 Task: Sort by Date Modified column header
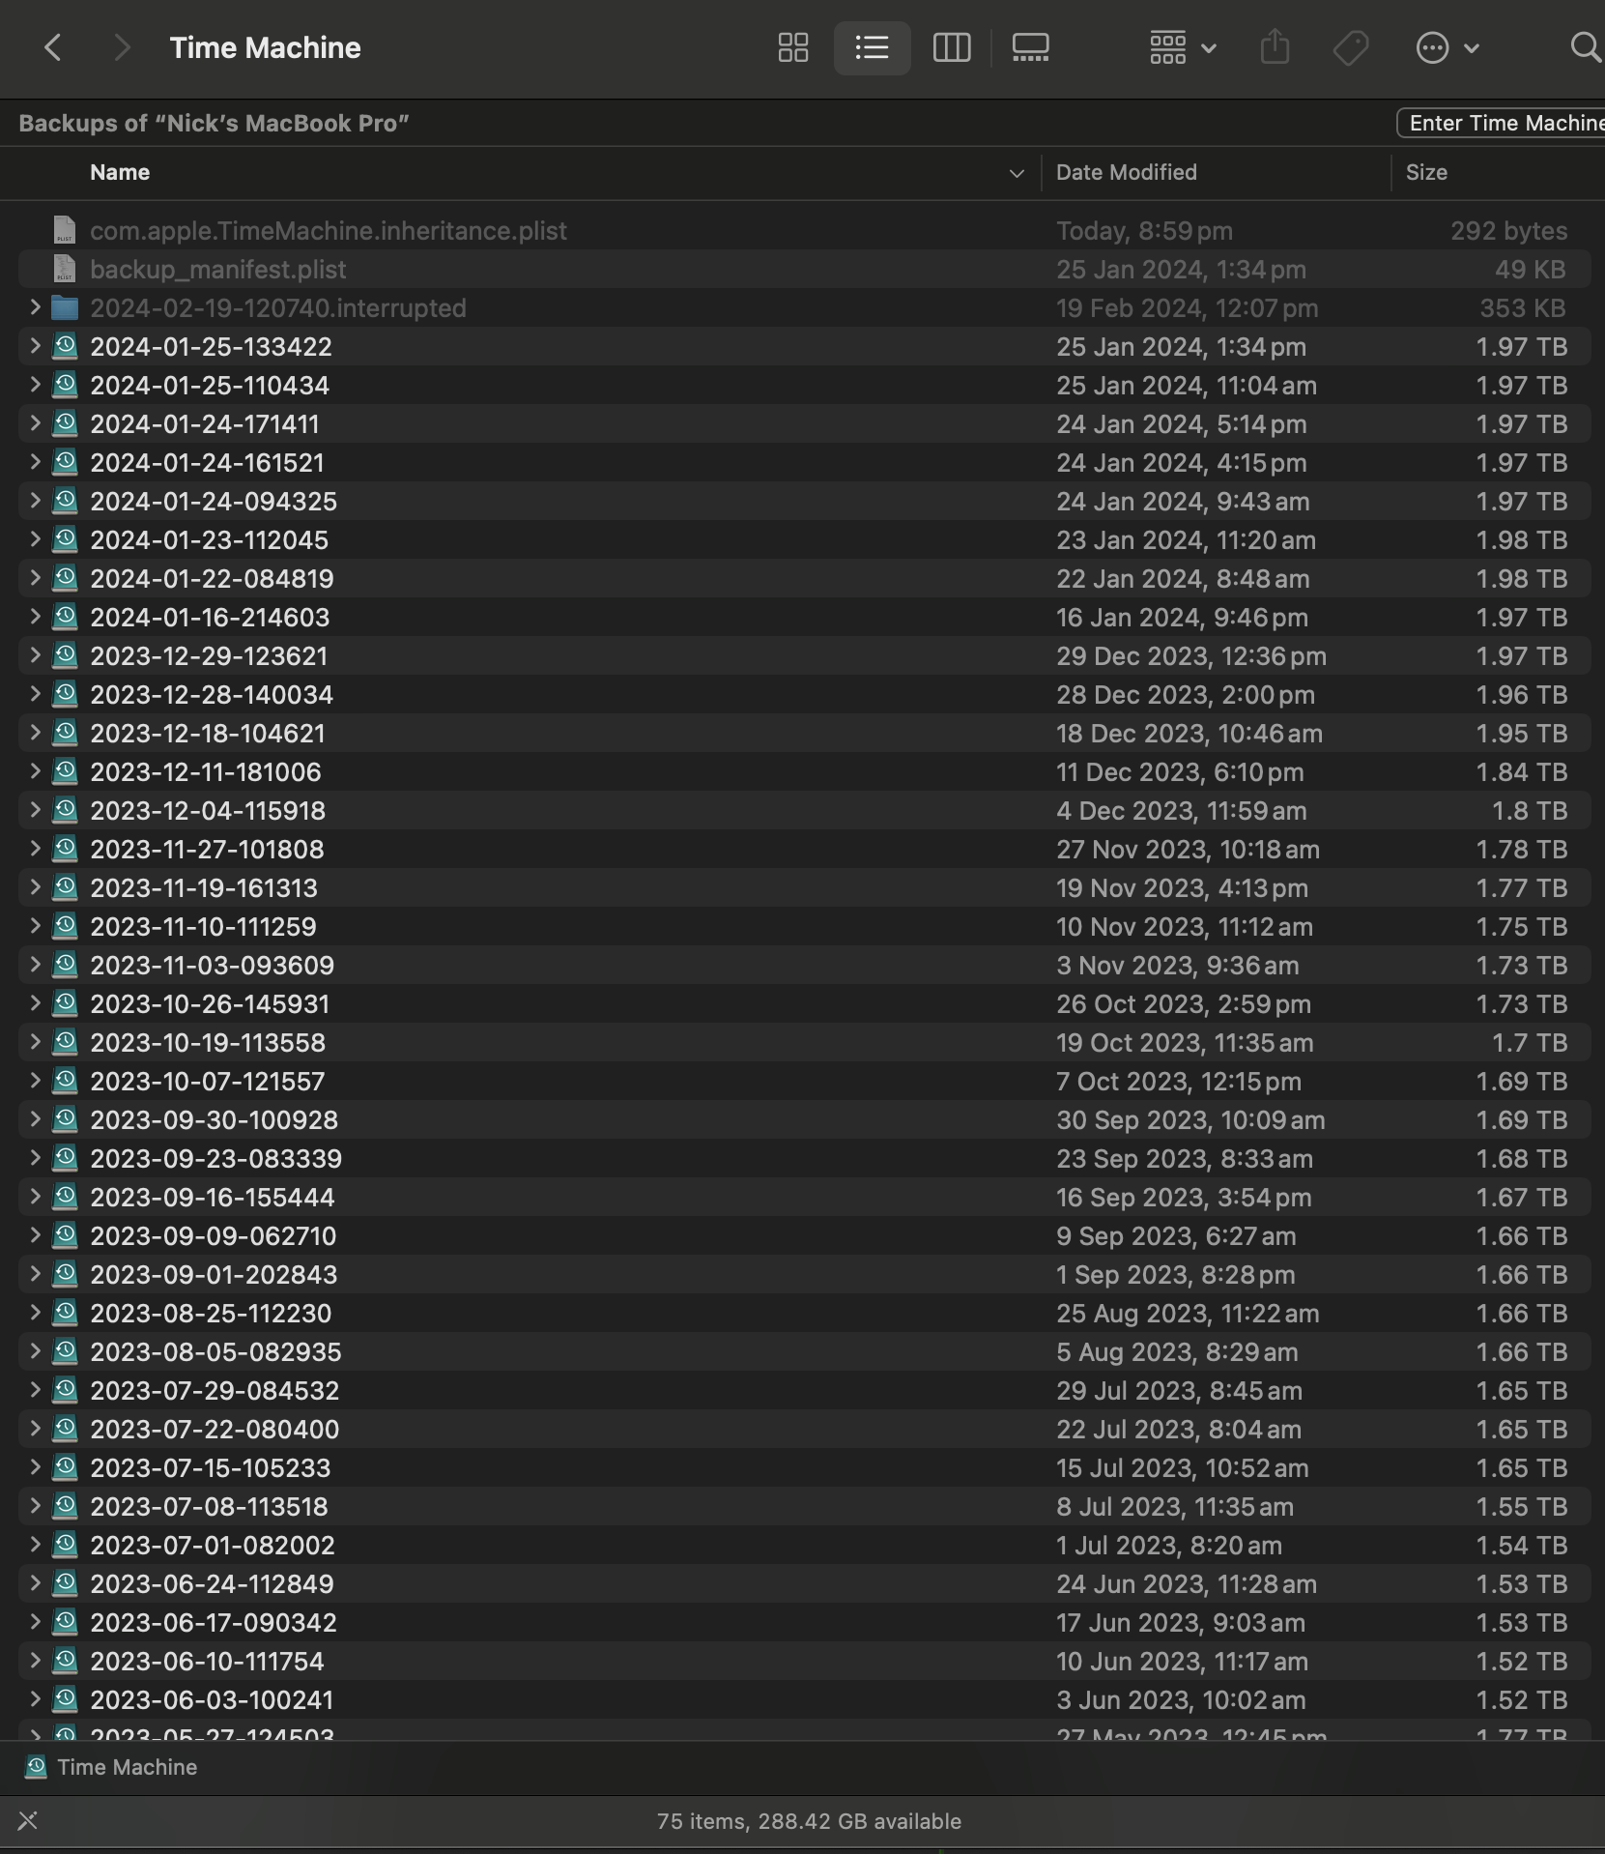point(1127,172)
